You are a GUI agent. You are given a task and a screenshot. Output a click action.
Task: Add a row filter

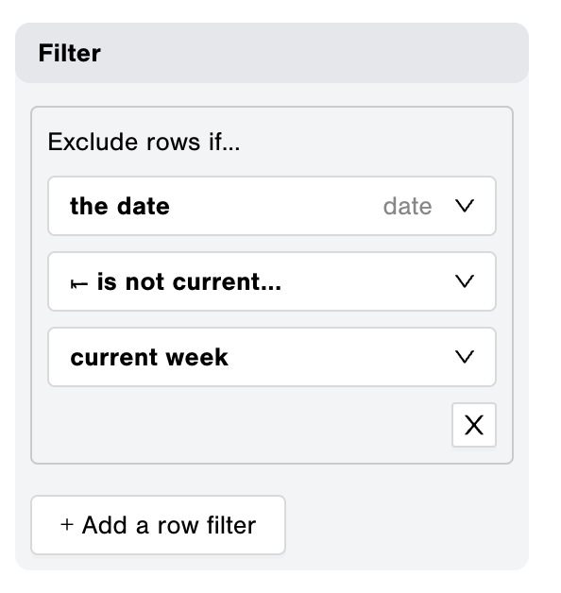pyautogui.click(x=158, y=525)
